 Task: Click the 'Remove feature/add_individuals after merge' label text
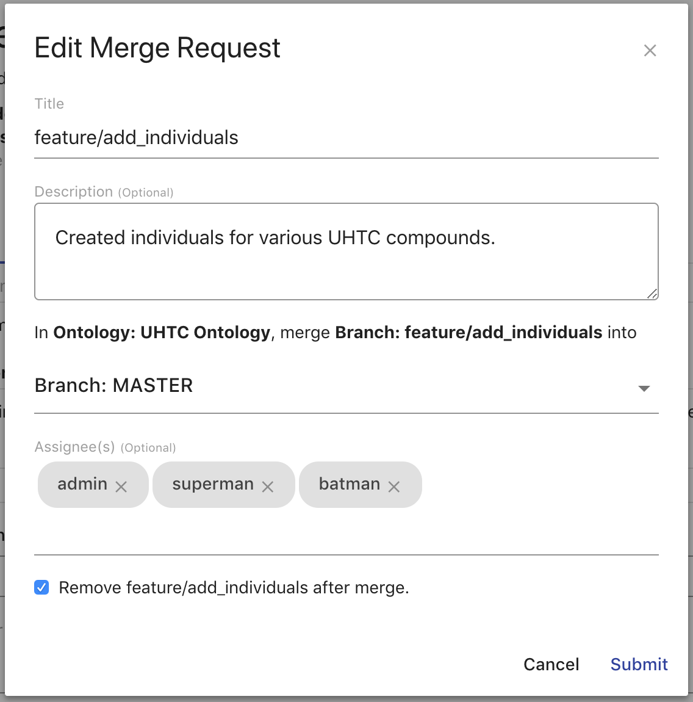coord(234,588)
